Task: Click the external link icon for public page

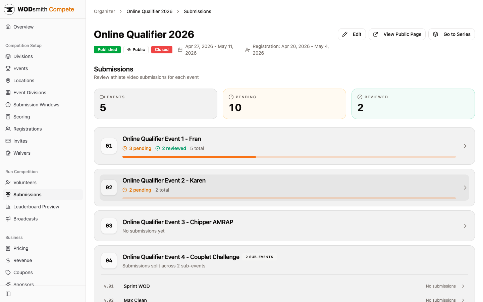Action: coord(376,34)
